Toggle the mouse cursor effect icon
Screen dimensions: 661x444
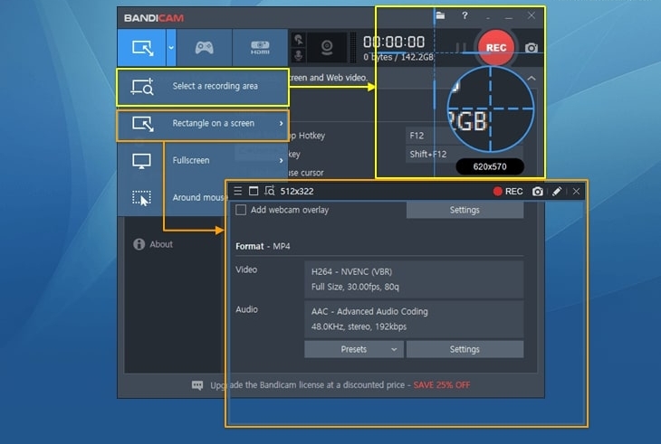point(298,40)
